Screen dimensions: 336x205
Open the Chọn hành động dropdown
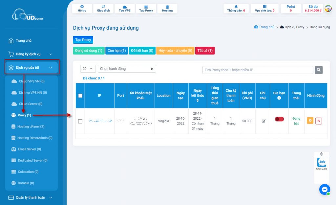(x=127, y=68)
